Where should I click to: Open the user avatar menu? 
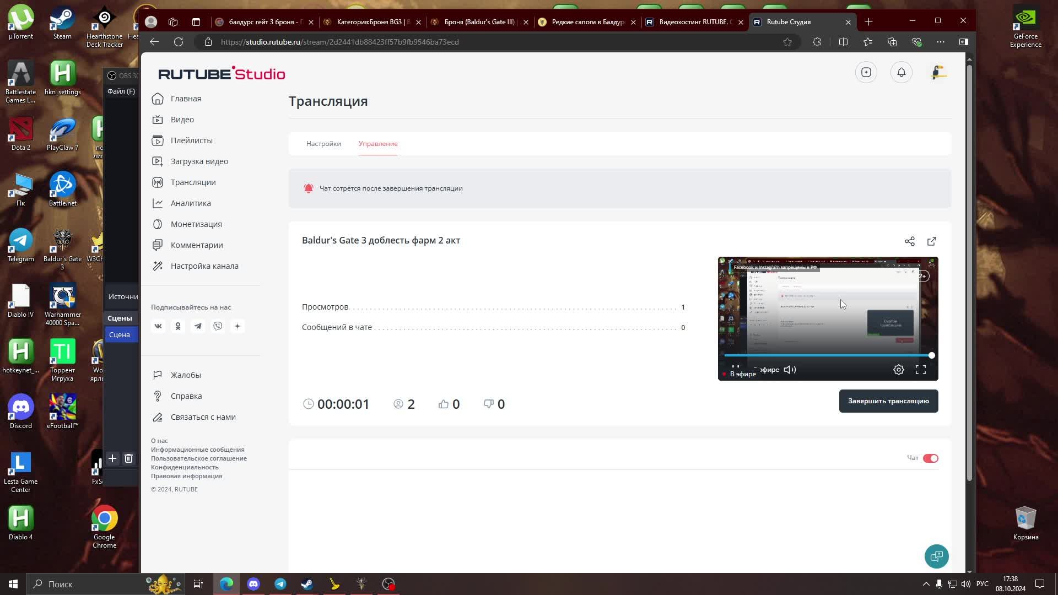point(938,72)
